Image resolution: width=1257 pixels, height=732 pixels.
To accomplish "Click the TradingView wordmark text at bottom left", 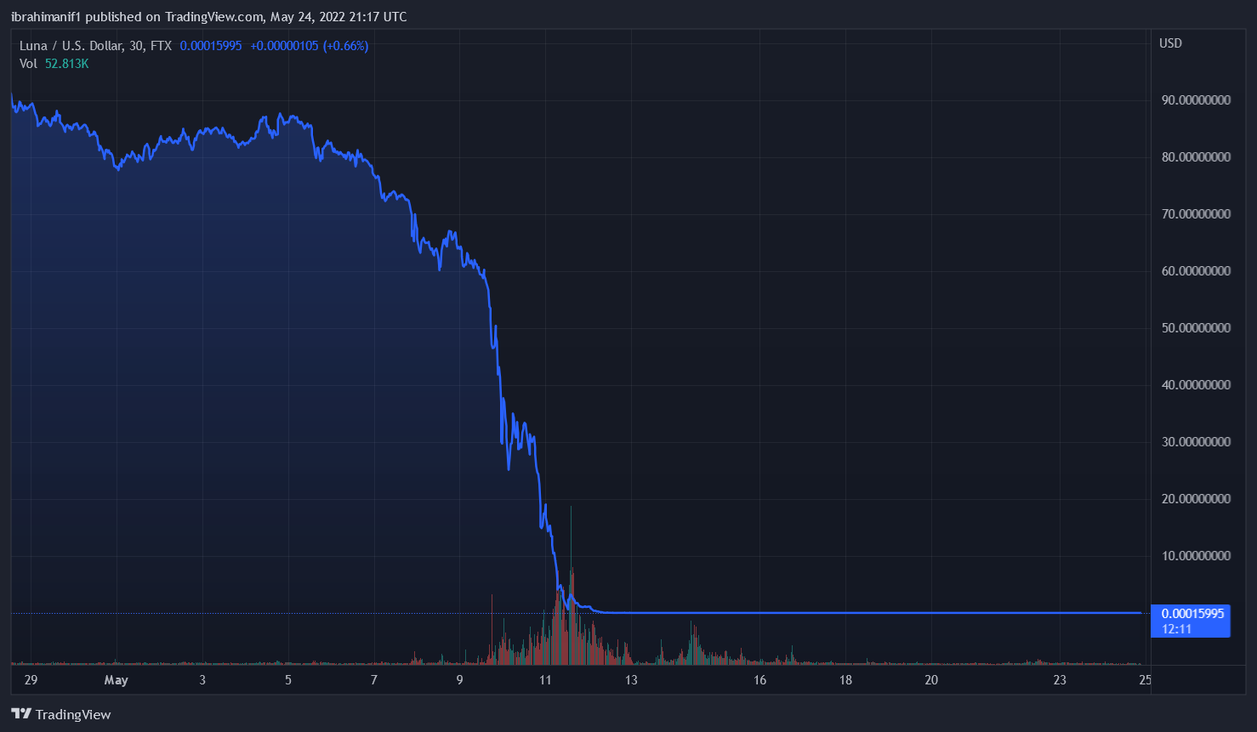I will [73, 714].
